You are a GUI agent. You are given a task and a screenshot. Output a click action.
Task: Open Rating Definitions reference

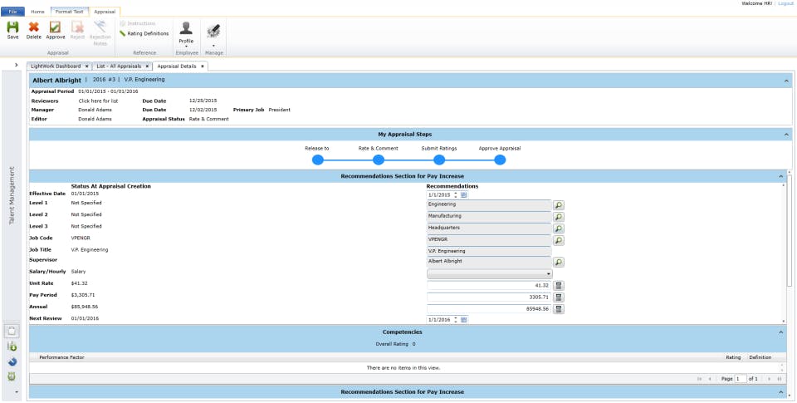click(144, 33)
